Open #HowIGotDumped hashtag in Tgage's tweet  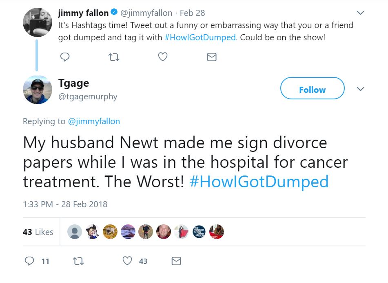click(259, 182)
